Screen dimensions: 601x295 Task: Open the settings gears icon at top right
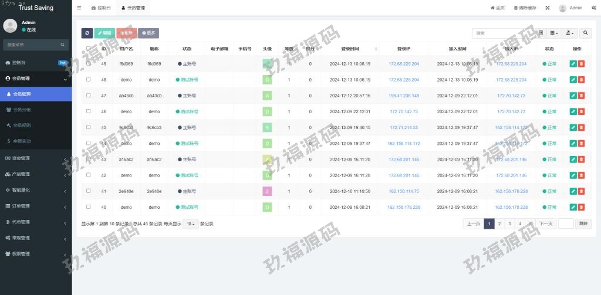tap(594, 8)
